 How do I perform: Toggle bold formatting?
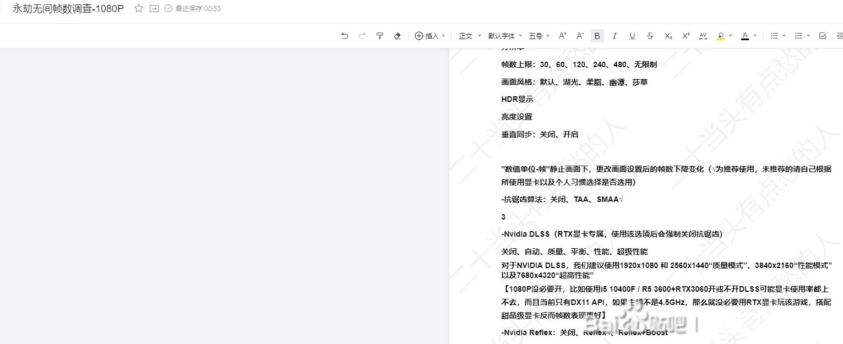pos(597,36)
